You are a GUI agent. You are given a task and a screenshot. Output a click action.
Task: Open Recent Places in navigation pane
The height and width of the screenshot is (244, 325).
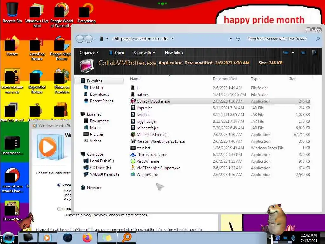(101, 101)
